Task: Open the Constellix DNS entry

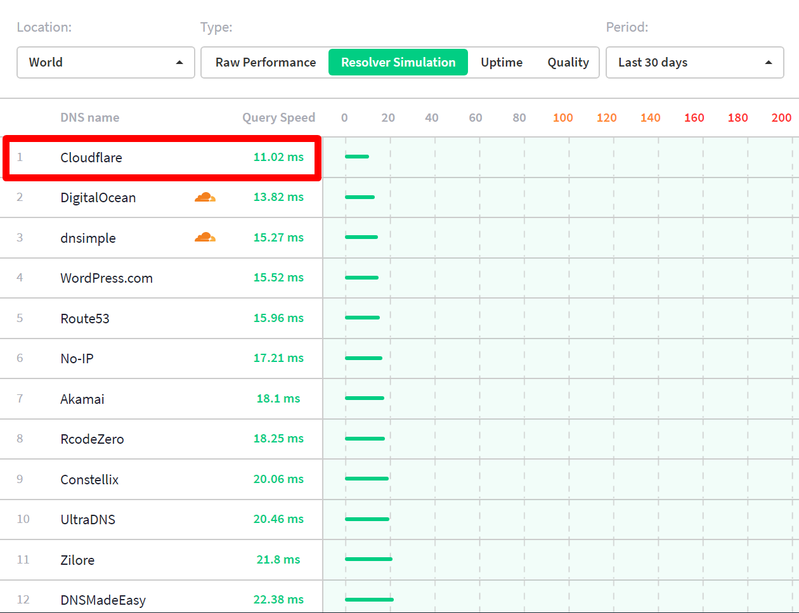Action: pyautogui.click(x=89, y=479)
